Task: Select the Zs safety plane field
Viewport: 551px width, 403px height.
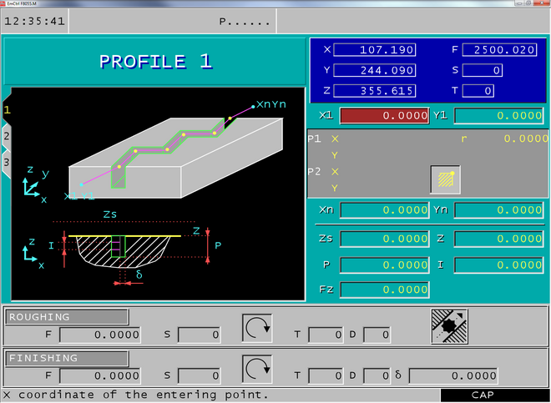Action: [385, 239]
